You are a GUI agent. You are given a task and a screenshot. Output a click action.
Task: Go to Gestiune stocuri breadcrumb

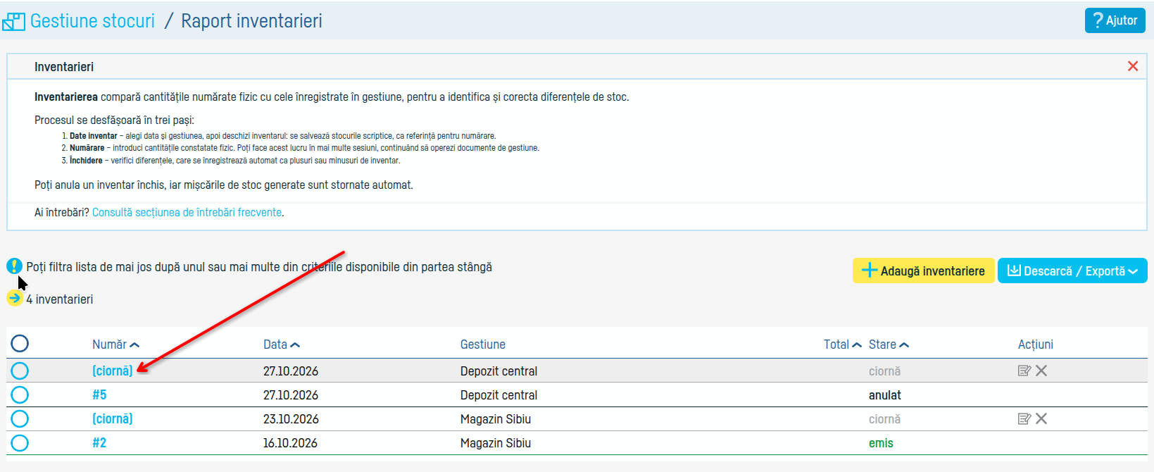tap(92, 21)
